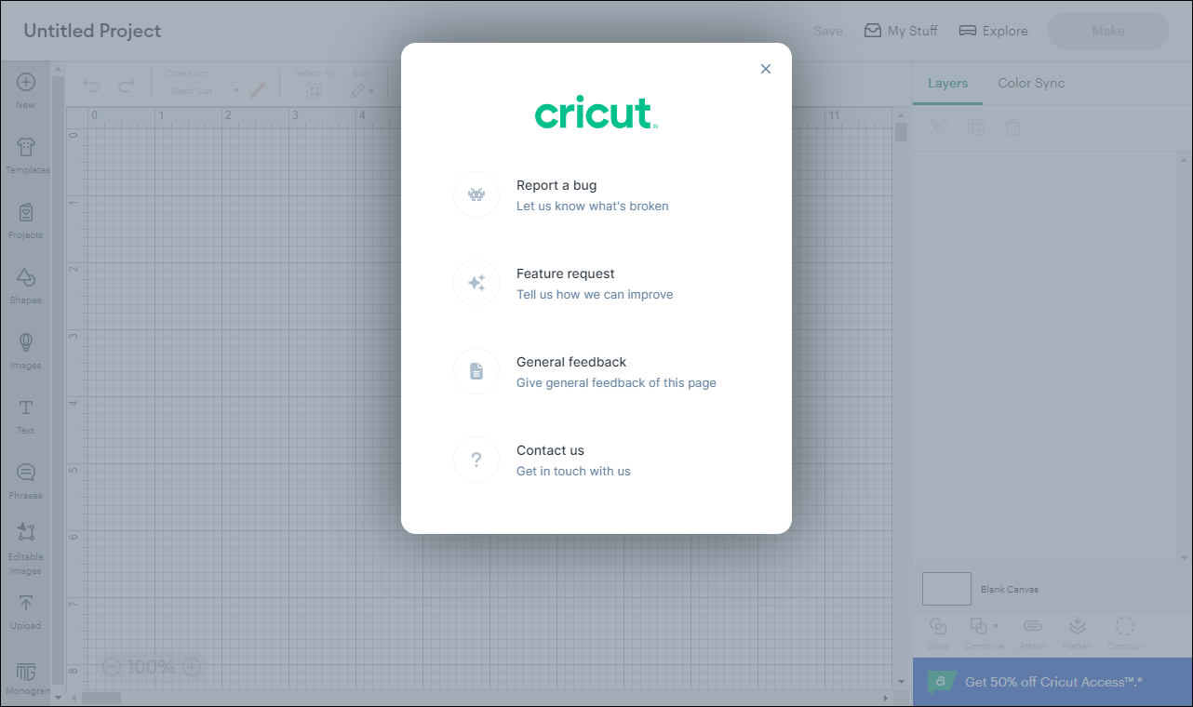
Task: Click 'Let us know what's broken' link
Action: [x=592, y=207]
